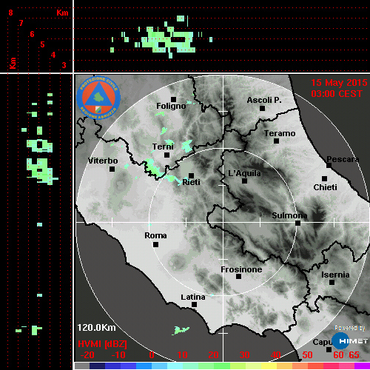Click the HVMI [dBZ] legend title
The width and height of the screenshot is (370, 370).
coord(102,344)
